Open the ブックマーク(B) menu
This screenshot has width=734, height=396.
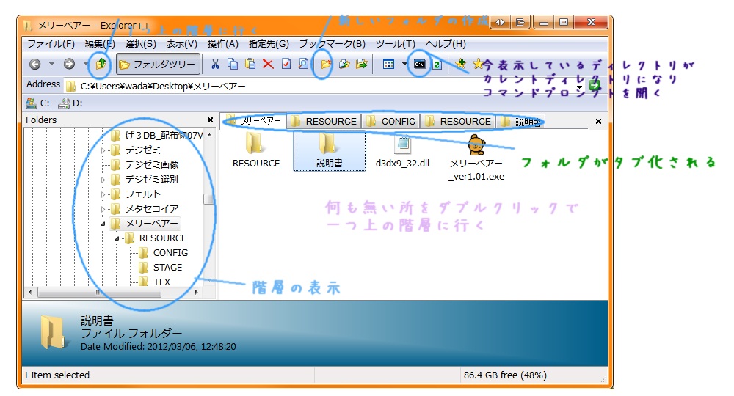332,44
